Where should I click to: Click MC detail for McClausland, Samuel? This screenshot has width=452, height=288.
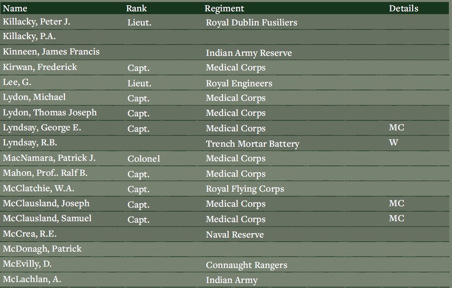pyautogui.click(x=397, y=218)
